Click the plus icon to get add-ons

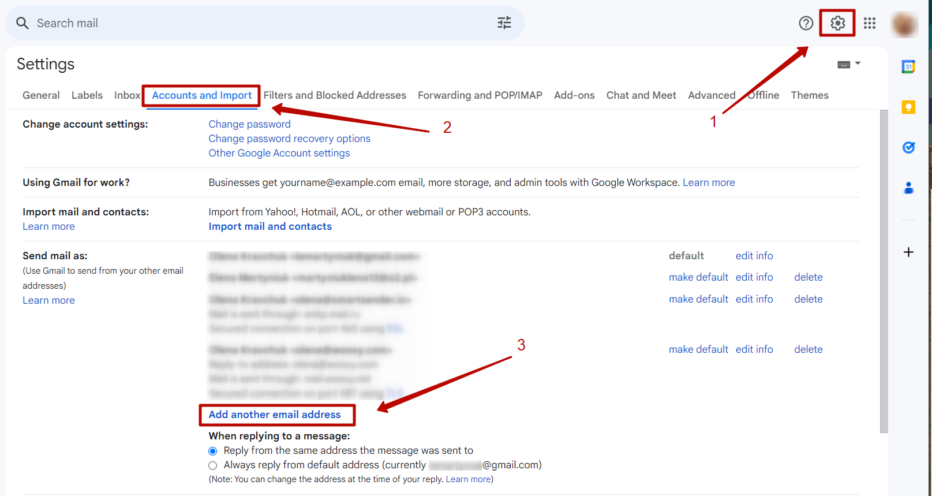tap(908, 252)
